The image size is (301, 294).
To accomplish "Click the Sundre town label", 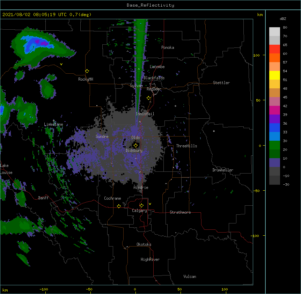I will [102, 137].
